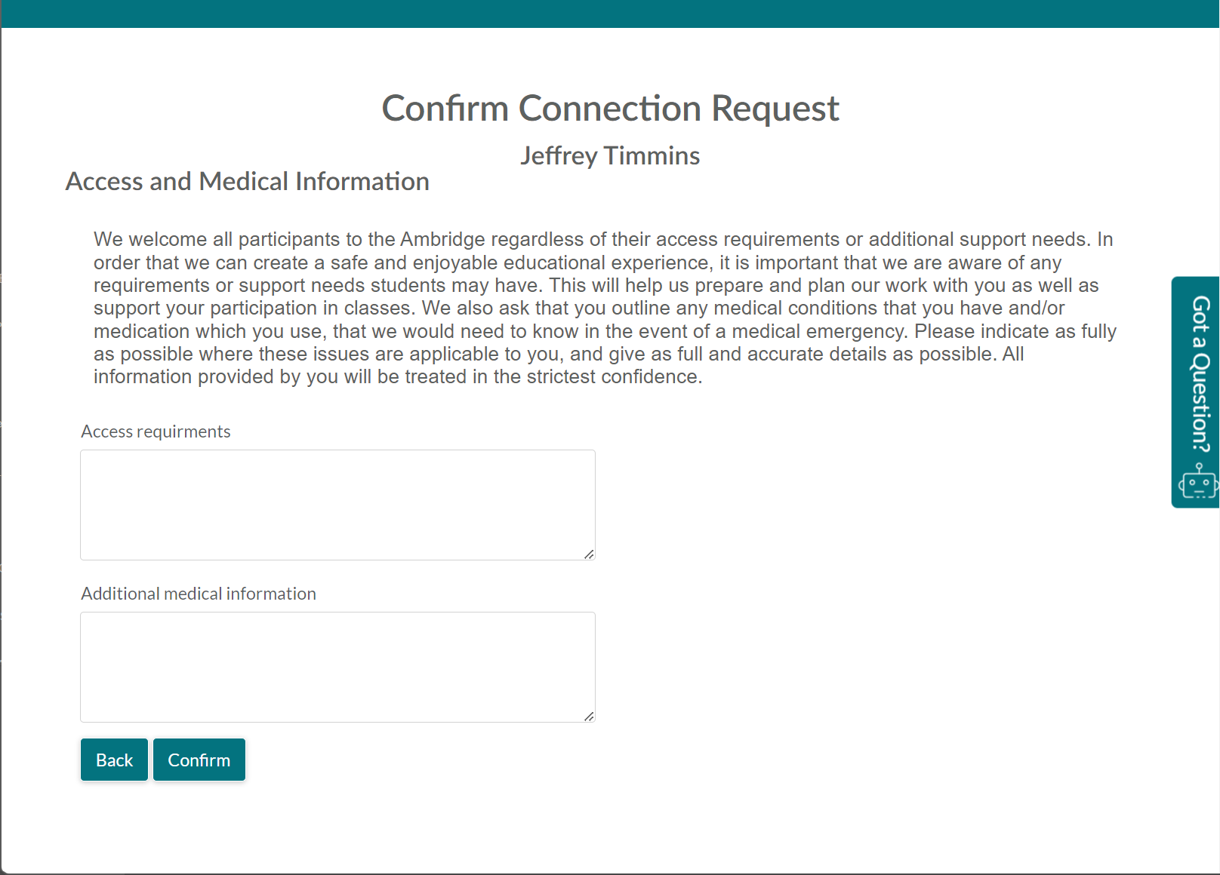Click the Access and Medical Information heading

(x=248, y=181)
